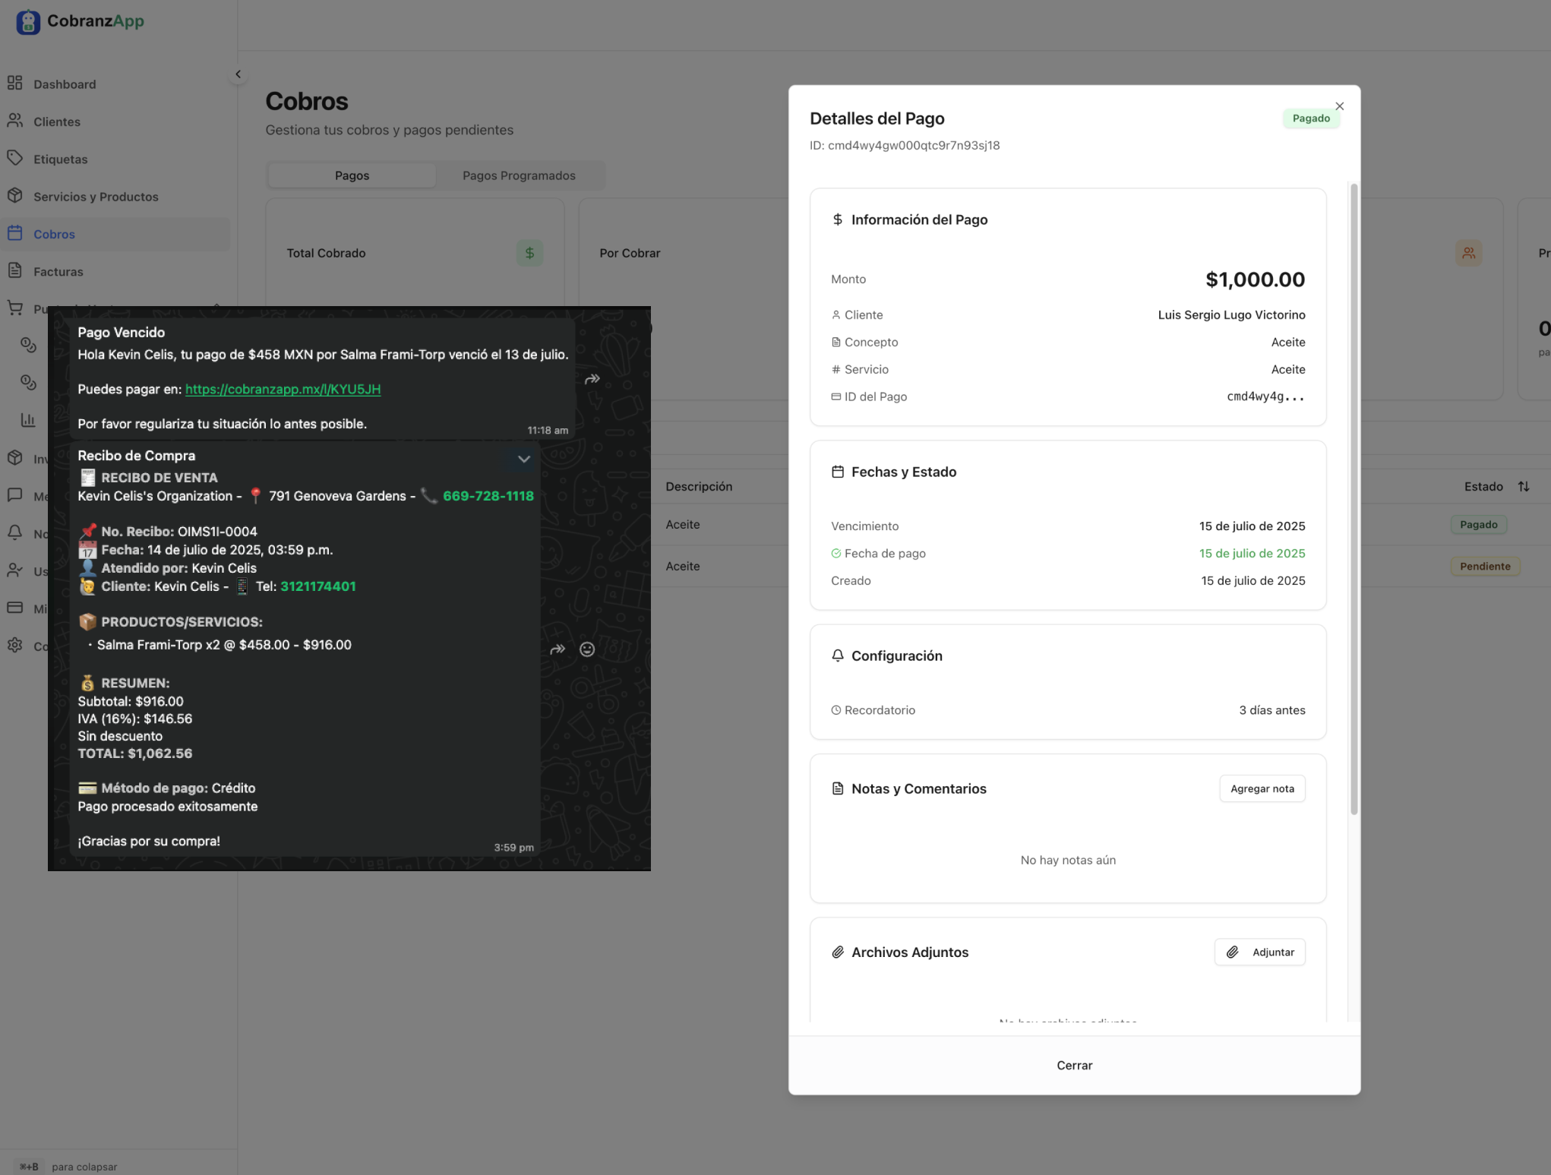Switch to the Pagos Programados tab
The image size is (1551, 1175).
(519, 175)
